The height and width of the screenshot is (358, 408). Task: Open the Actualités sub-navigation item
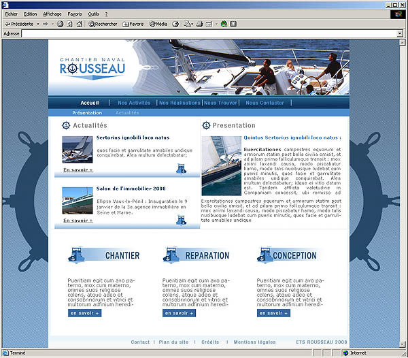(x=127, y=113)
